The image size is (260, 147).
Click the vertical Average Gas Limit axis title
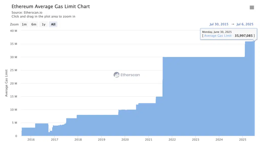click(x=6, y=83)
